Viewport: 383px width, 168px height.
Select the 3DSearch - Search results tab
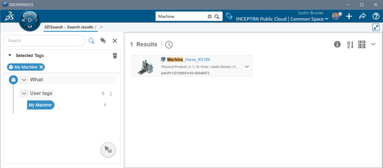pyautogui.click(x=68, y=27)
